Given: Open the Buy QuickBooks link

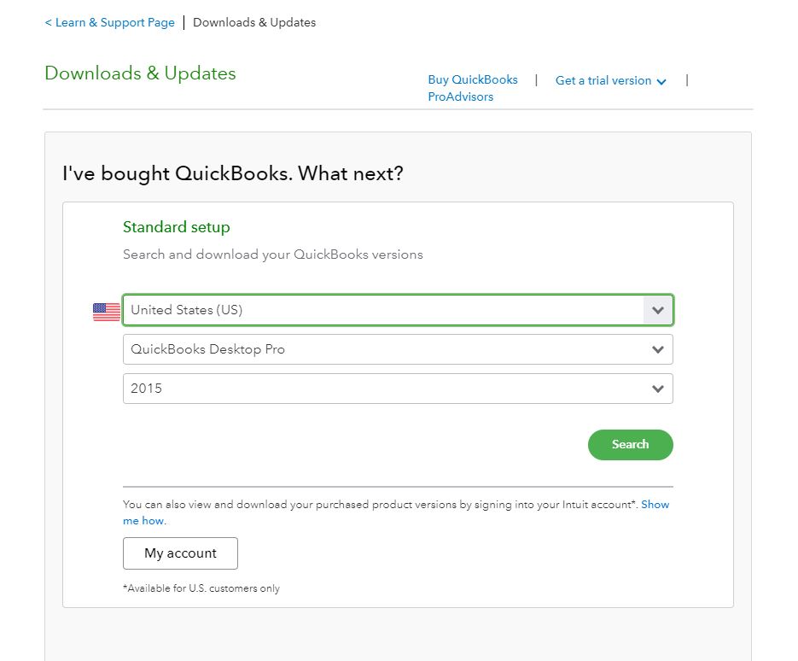Looking at the screenshot, I should [x=473, y=79].
